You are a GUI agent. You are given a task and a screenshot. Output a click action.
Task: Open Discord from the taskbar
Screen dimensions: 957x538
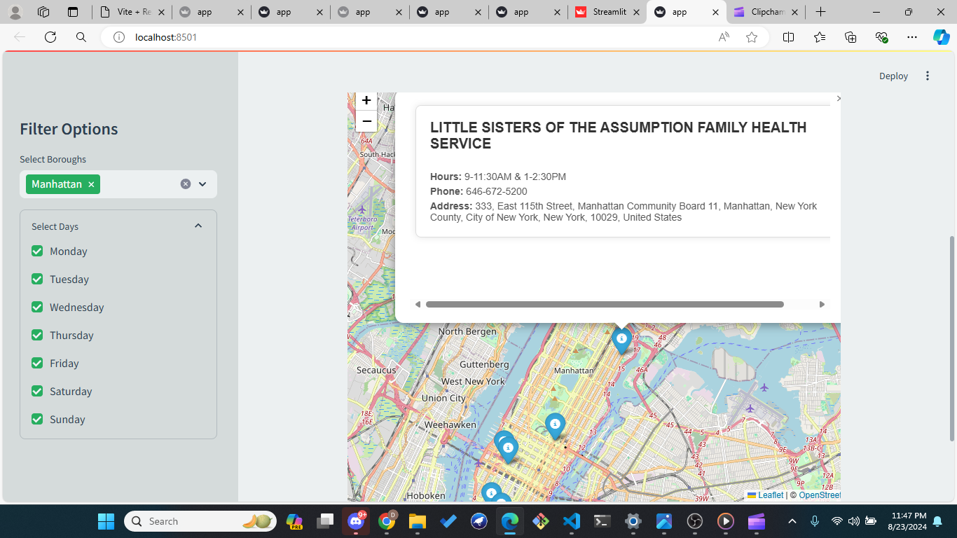(356, 521)
